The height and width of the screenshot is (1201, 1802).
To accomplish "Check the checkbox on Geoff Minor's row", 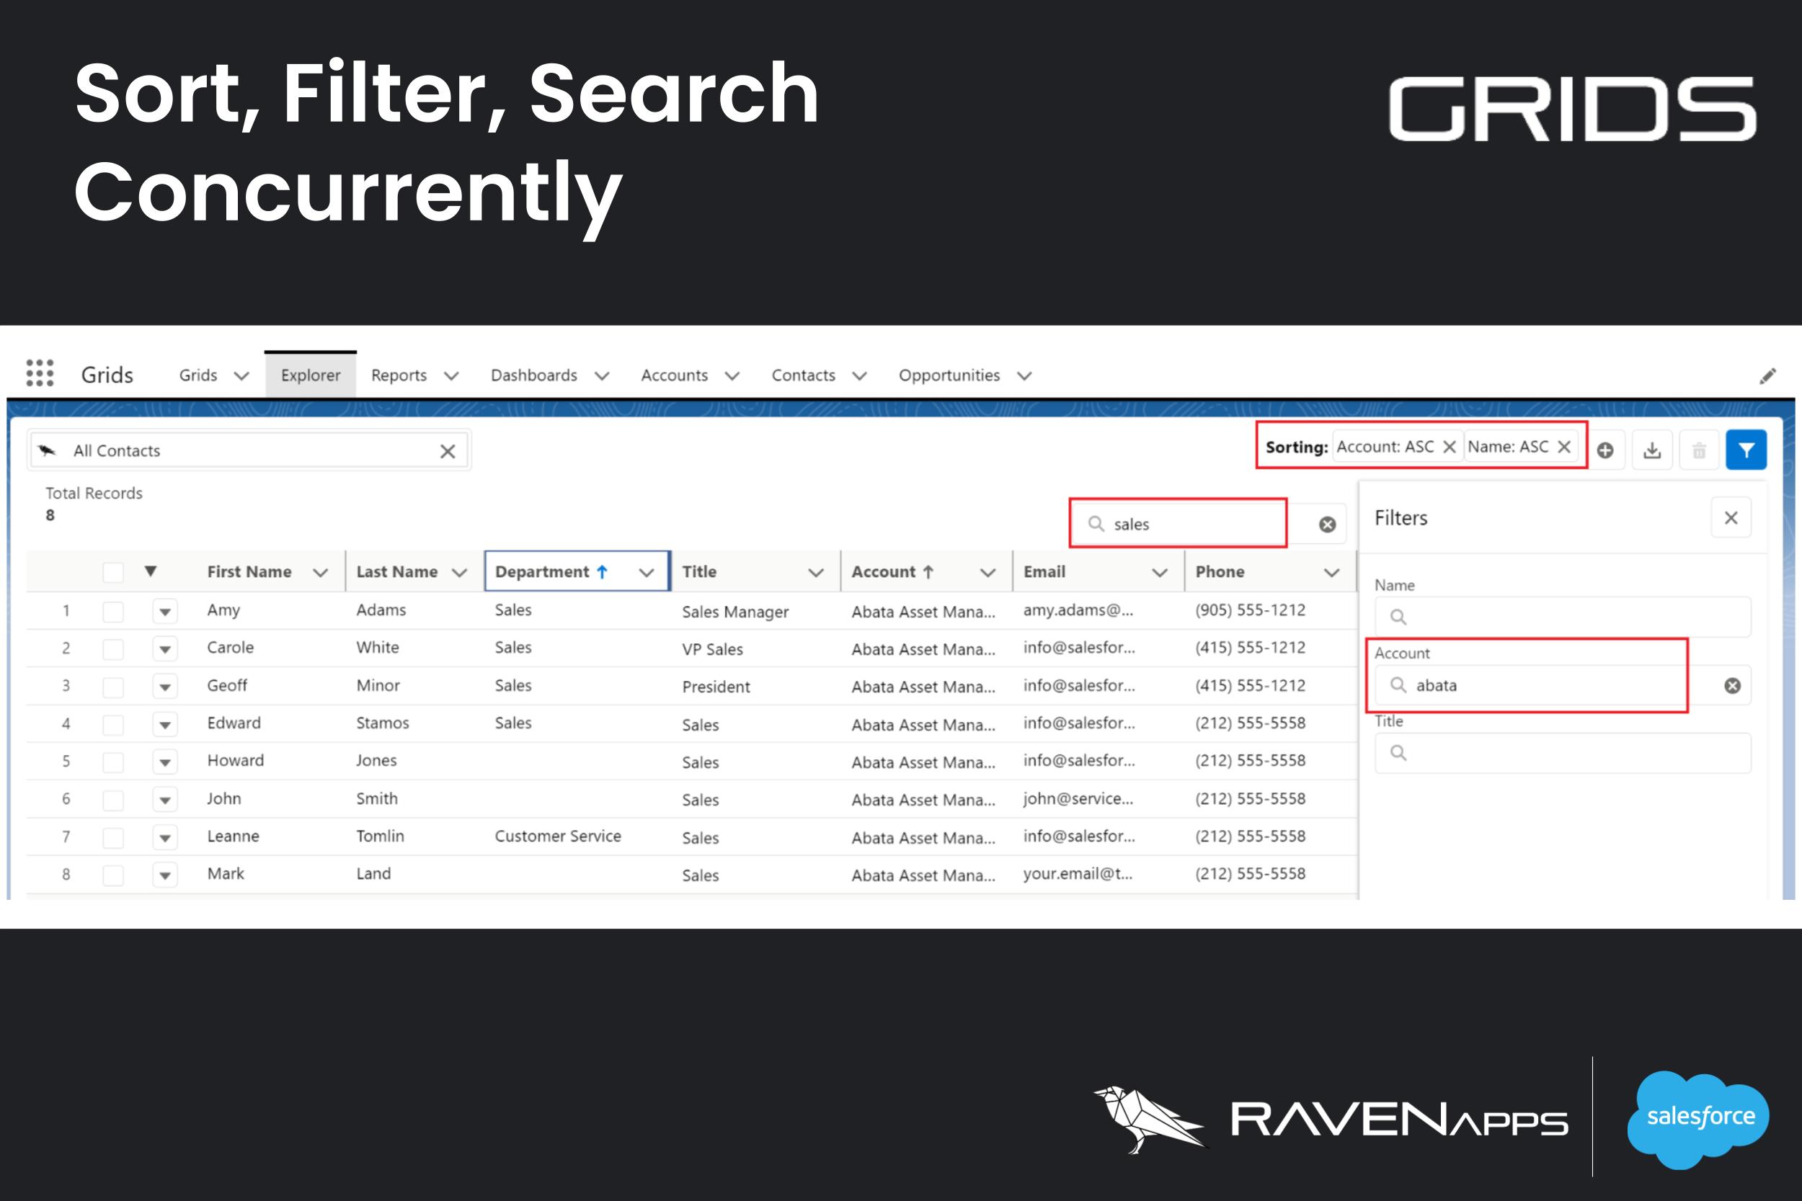I will [112, 686].
